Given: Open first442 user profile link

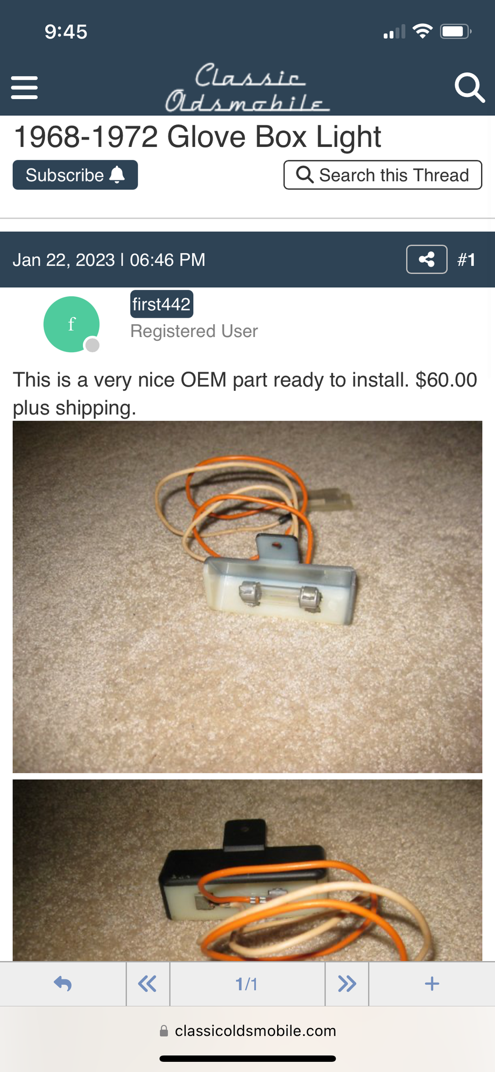Looking at the screenshot, I should [161, 304].
